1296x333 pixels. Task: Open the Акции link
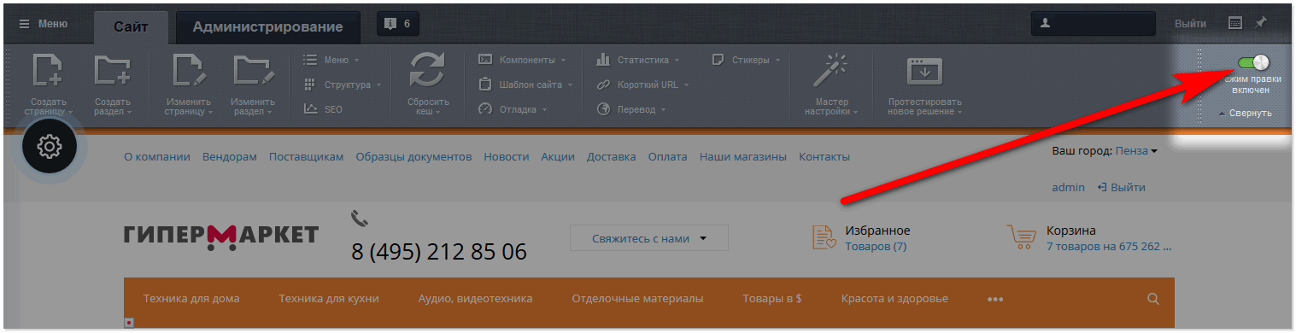tap(558, 157)
